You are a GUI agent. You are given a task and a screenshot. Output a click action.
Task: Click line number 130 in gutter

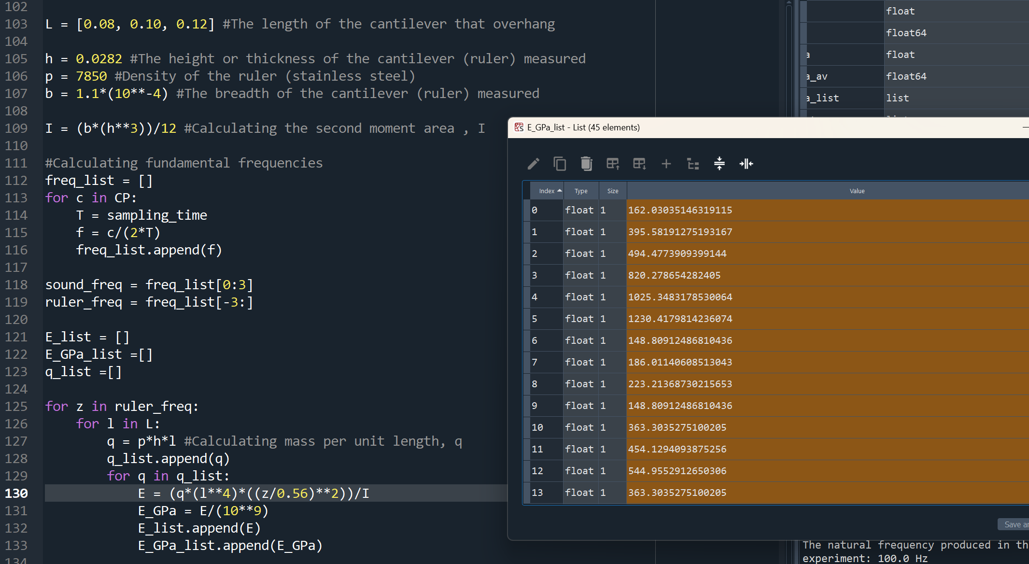click(x=17, y=493)
